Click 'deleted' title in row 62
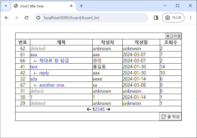This screenshot has width=197, height=138. pyautogui.click(x=38, y=49)
